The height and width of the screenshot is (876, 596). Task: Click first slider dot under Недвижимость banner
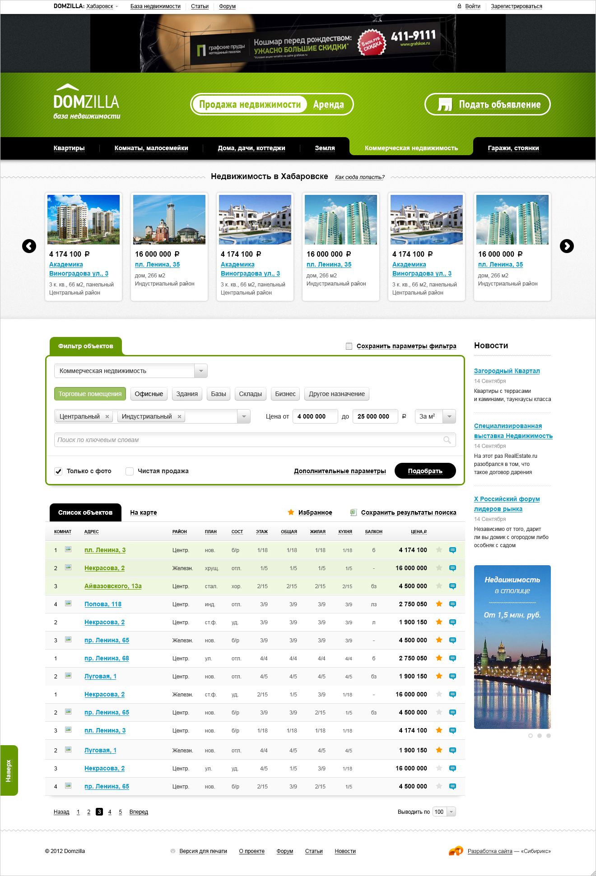click(x=531, y=736)
